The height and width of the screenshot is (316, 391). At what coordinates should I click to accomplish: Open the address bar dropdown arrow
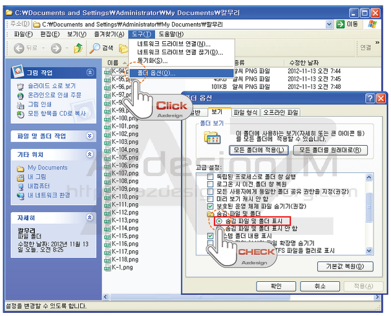329,25
